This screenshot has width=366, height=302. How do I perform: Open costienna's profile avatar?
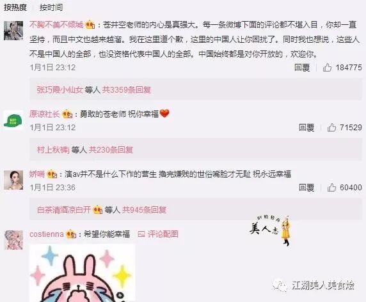coord(13,240)
